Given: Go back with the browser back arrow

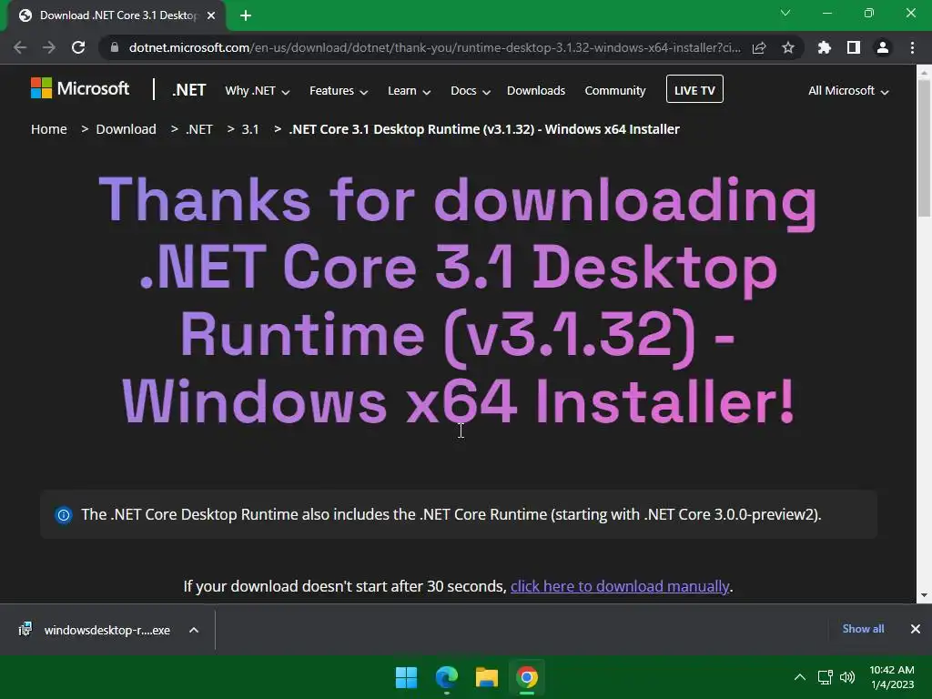Looking at the screenshot, I should tap(20, 47).
